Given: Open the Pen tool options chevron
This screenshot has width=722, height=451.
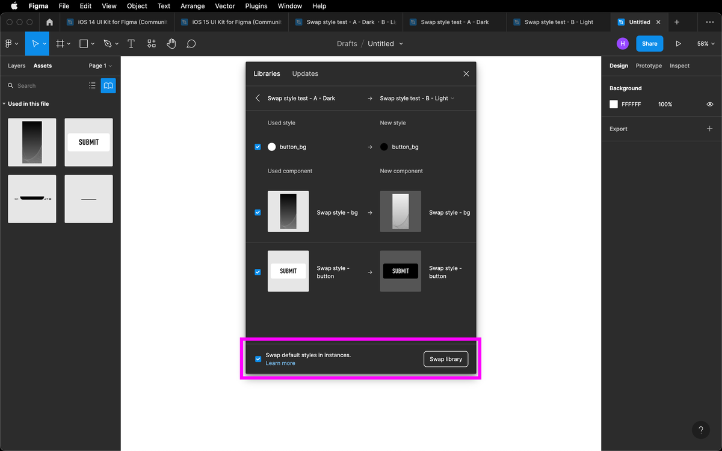Looking at the screenshot, I should 116,44.
